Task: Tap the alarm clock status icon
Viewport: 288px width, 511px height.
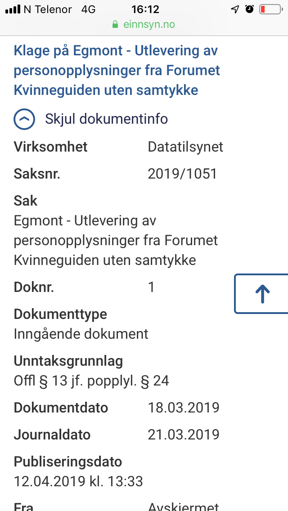Action: coord(249,9)
